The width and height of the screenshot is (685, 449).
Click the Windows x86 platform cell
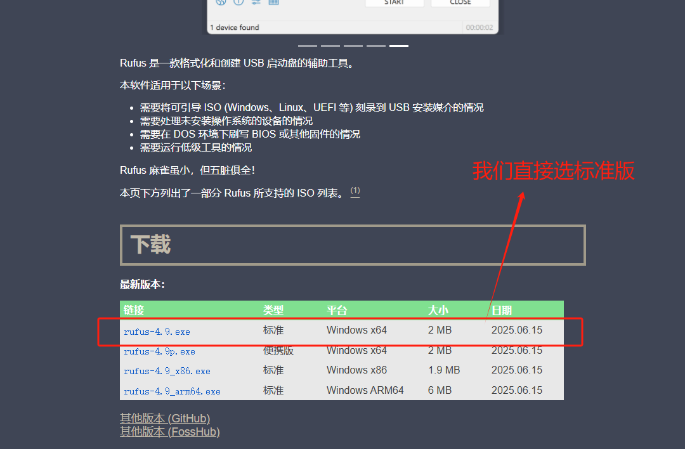(x=356, y=370)
